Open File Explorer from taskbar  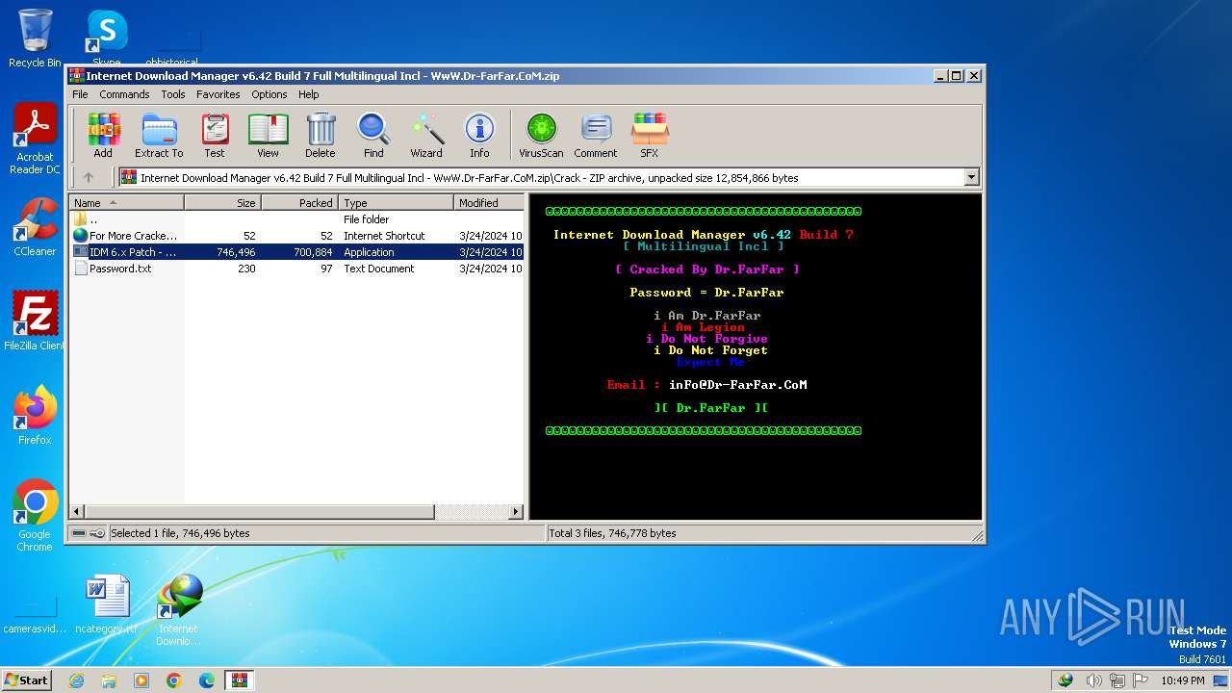coord(109,680)
